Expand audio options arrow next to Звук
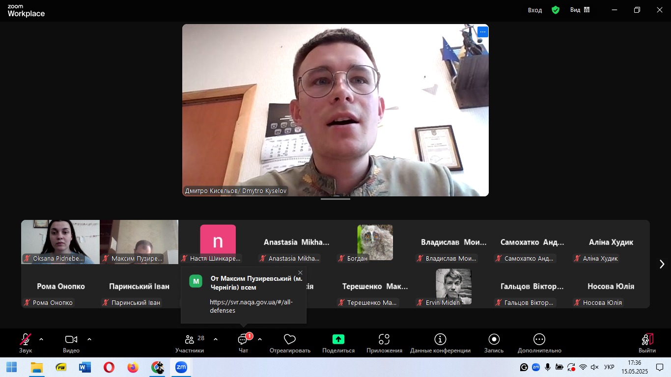Image resolution: width=671 pixels, height=377 pixels. [41, 339]
